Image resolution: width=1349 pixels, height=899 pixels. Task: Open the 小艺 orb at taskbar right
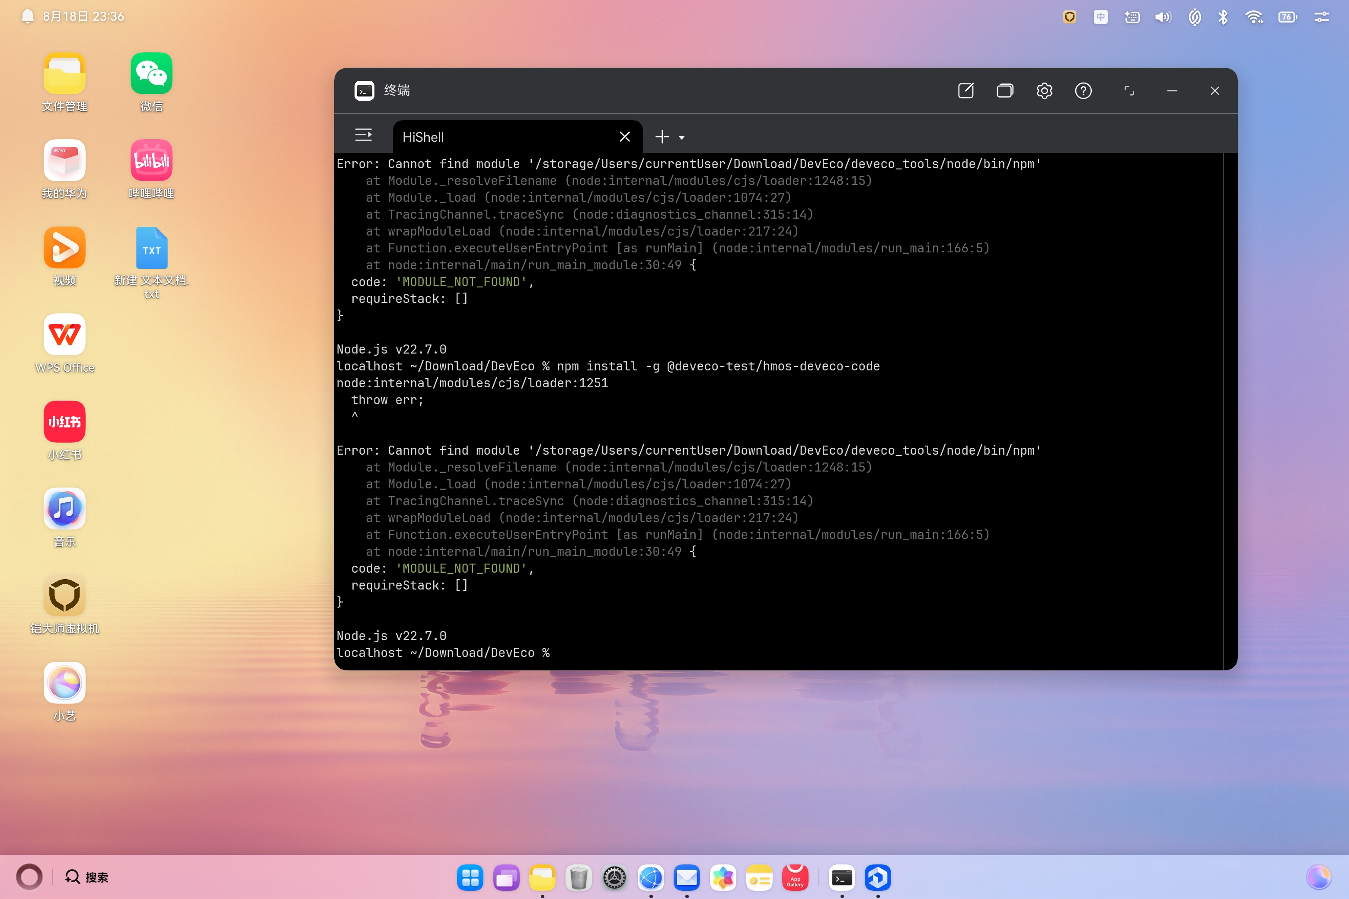(1319, 877)
